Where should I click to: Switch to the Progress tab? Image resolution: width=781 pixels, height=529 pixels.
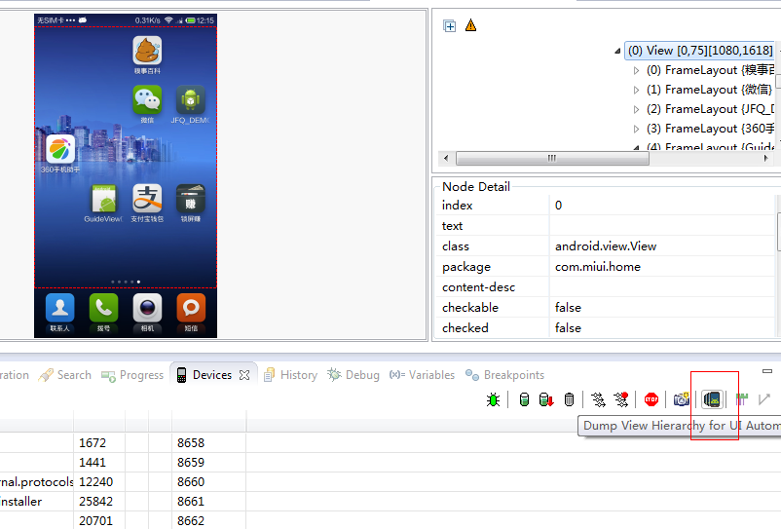pyautogui.click(x=132, y=375)
